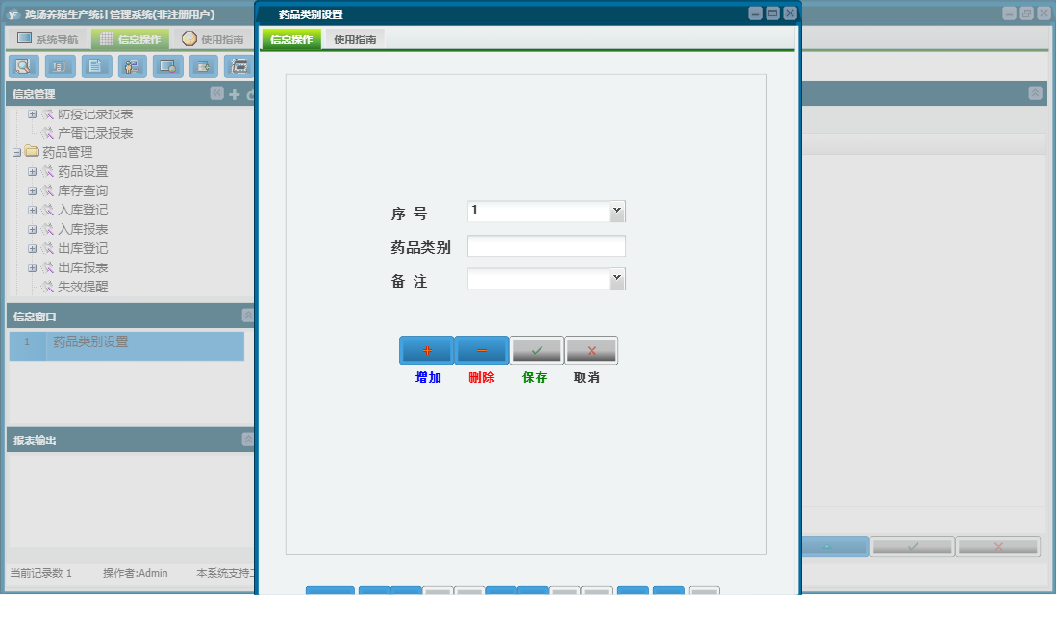Screen dimensions: 1056x630
Task: Open the 序号 dropdown list
Action: (616, 211)
